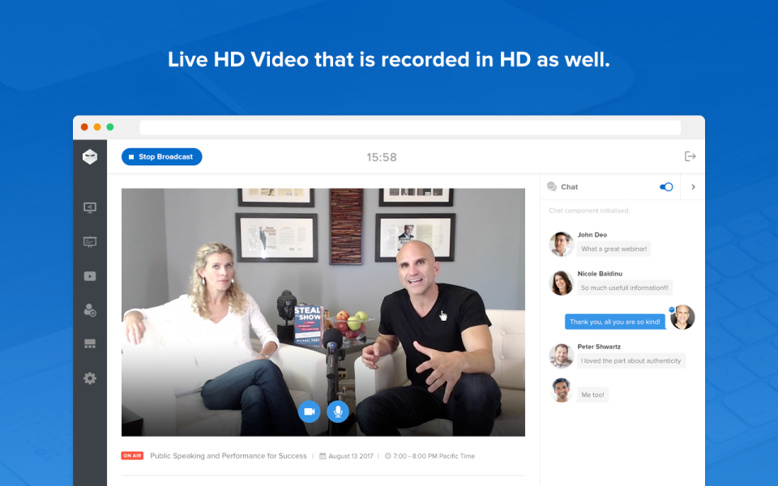Mute the microphone on the video stream
The height and width of the screenshot is (486, 778).
coord(338,411)
